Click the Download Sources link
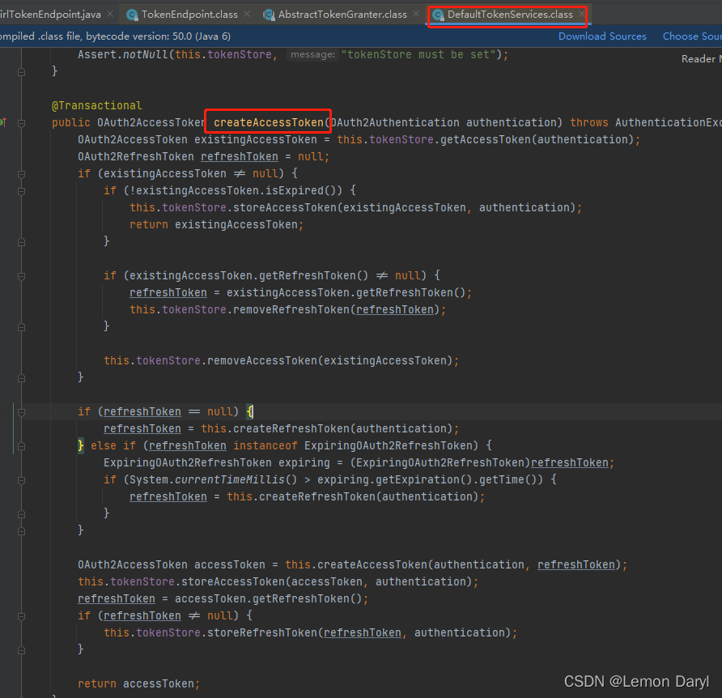This screenshot has width=722, height=698. [x=602, y=36]
